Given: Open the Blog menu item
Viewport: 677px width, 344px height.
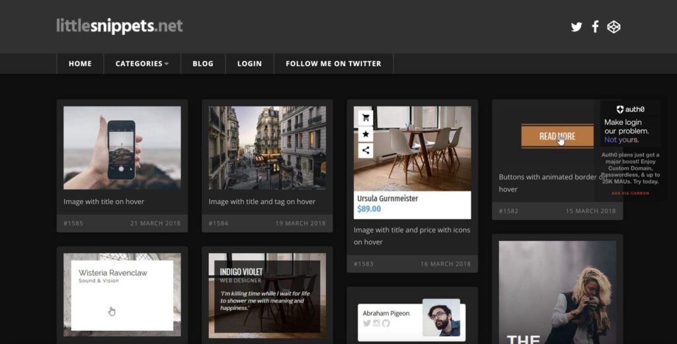Looking at the screenshot, I should (203, 64).
